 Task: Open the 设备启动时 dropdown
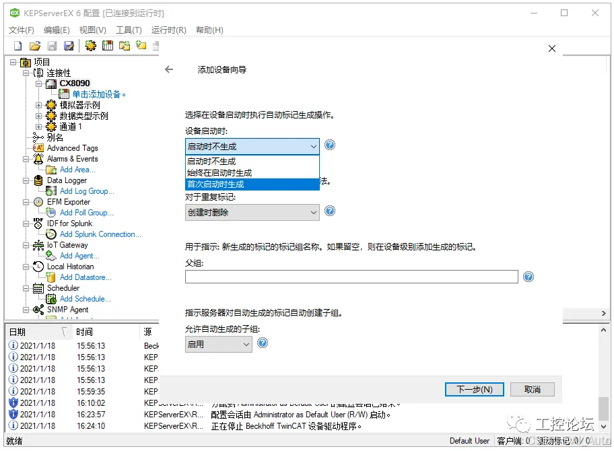coord(252,147)
